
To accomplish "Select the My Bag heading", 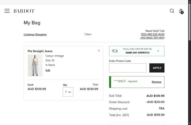I will [32, 23].
